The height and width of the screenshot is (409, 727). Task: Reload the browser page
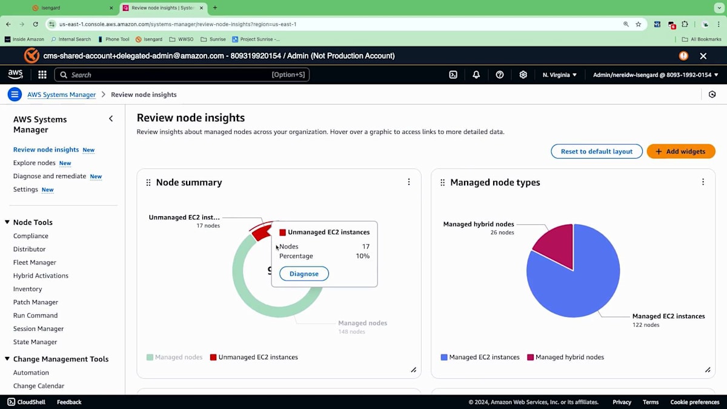point(36,24)
